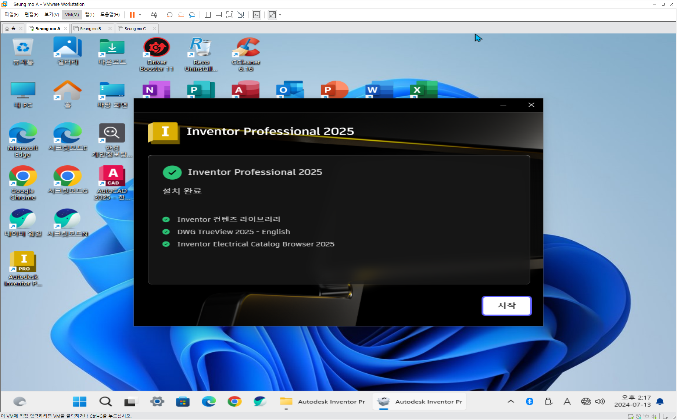Open the 탭(T) menu in VMware

tap(90, 15)
